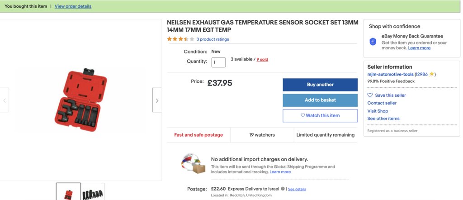Click the eBay Money Back Guarantee shield icon
The image size is (463, 200).
373,42
